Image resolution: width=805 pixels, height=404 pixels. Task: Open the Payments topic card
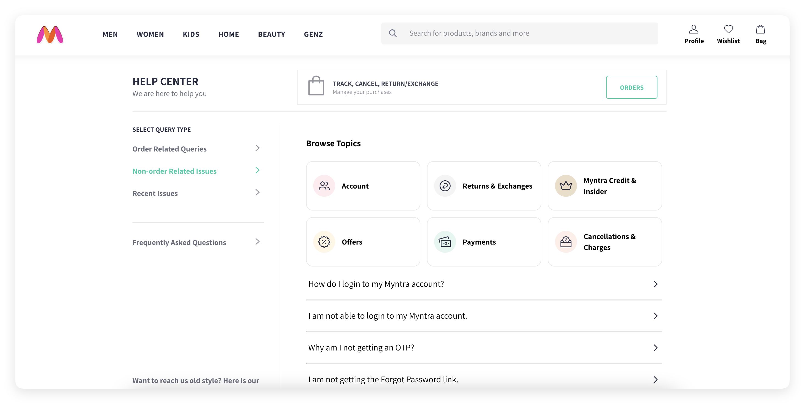(x=484, y=242)
